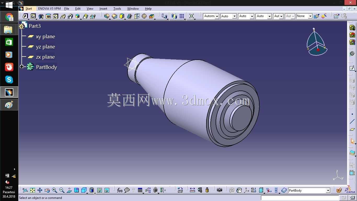Select the Groove tool
The height and width of the screenshot is (201, 357).
[x=48, y=16]
